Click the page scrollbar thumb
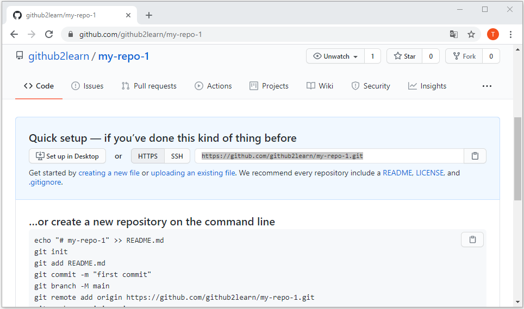 (517, 159)
